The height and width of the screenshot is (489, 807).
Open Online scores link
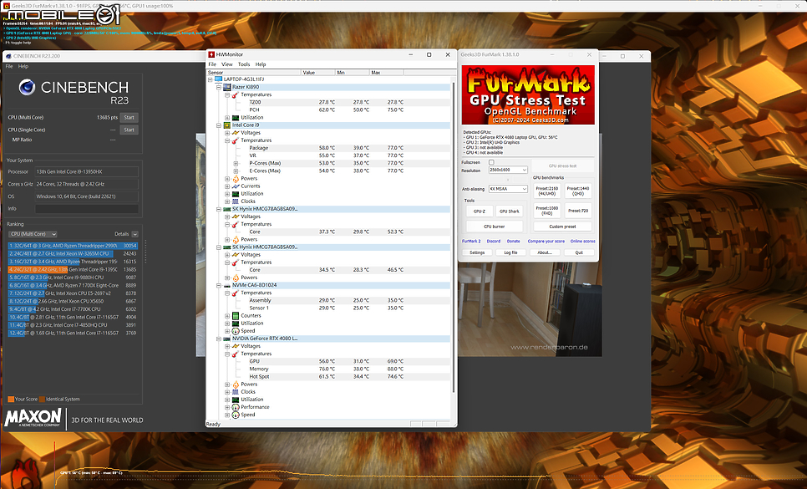click(582, 241)
